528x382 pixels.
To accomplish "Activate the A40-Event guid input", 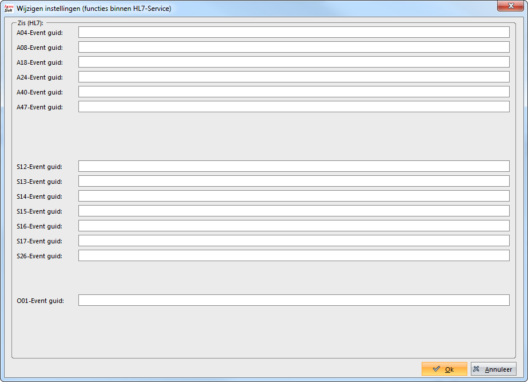I will [293, 92].
